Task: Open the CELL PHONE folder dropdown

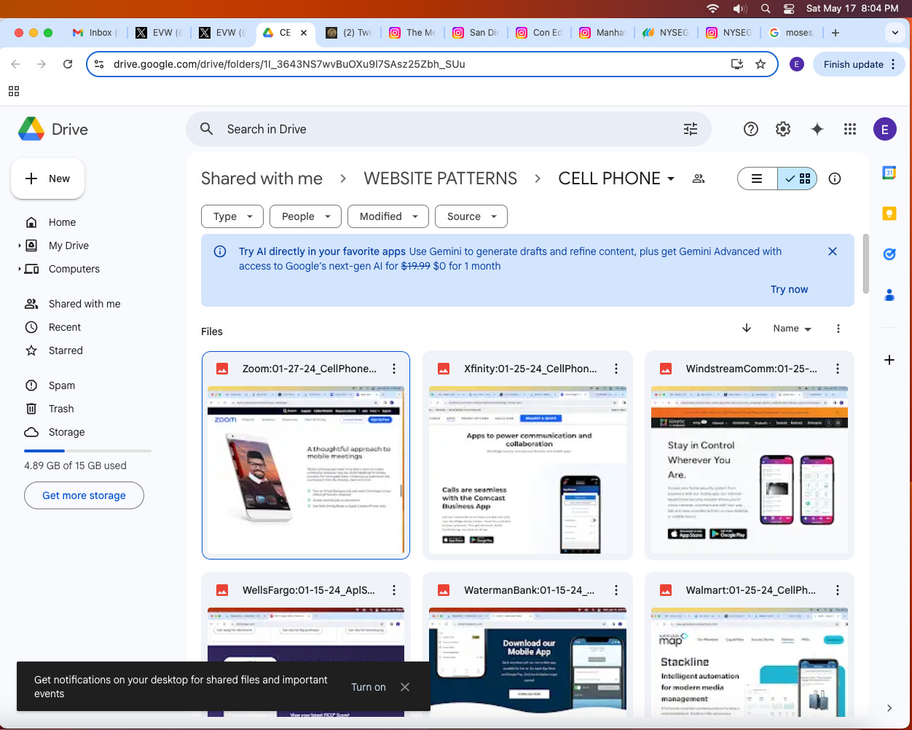Action: [x=616, y=178]
